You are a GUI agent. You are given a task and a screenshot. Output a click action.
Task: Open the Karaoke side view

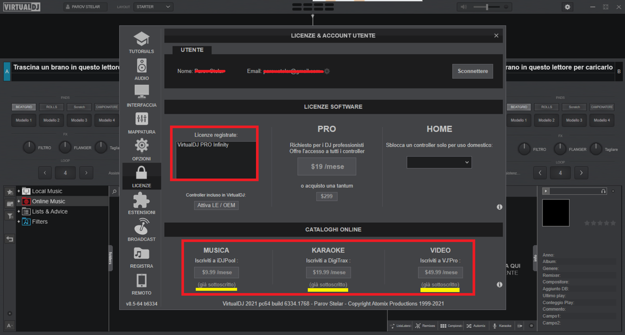(x=502, y=326)
